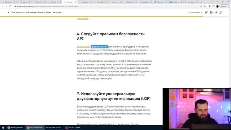Viewport: 231px width, 130px height.
Task: Click the highlighted word предназначен
Action: pyautogui.click(x=99, y=47)
